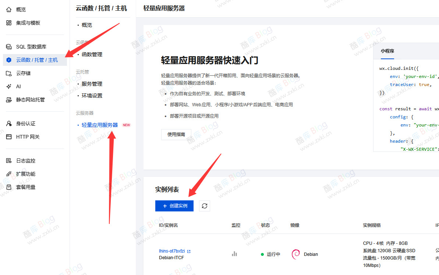The width and height of the screenshot is (439, 275).
Task: Go to 身份认证
Action: click(25, 124)
